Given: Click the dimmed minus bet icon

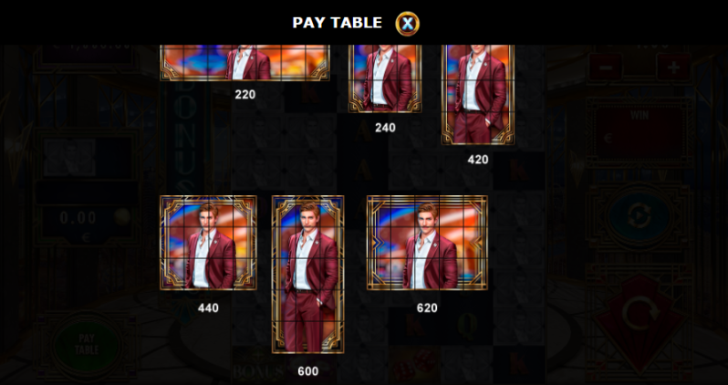Looking at the screenshot, I should [x=606, y=68].
